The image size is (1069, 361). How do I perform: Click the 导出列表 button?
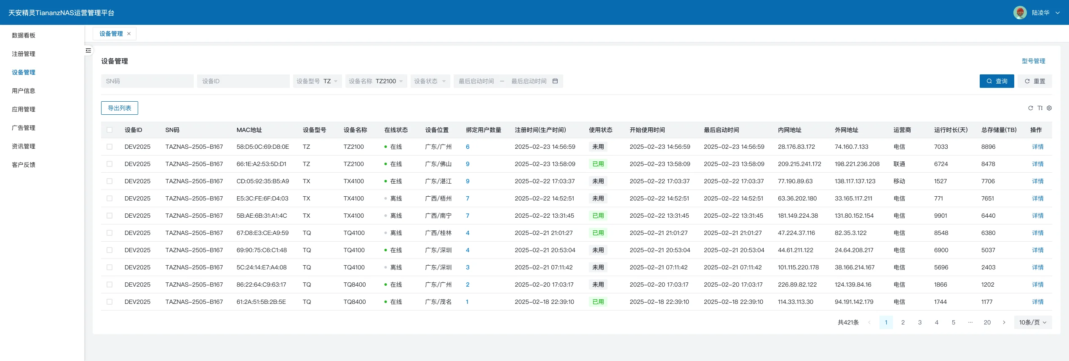point(120,108)
